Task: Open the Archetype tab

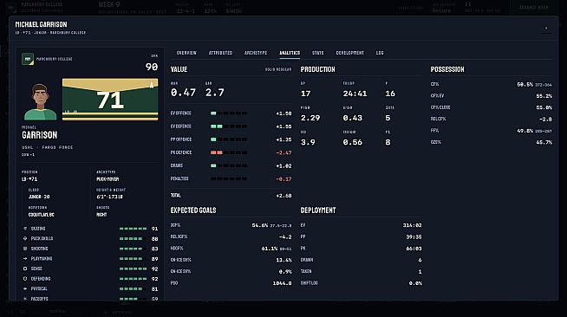Action: pos(256,53)
